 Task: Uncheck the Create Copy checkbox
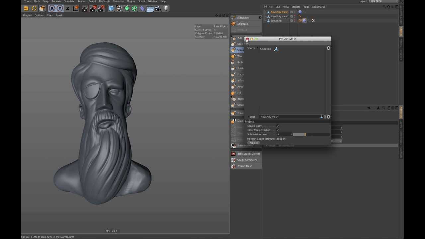pos(278,126)
